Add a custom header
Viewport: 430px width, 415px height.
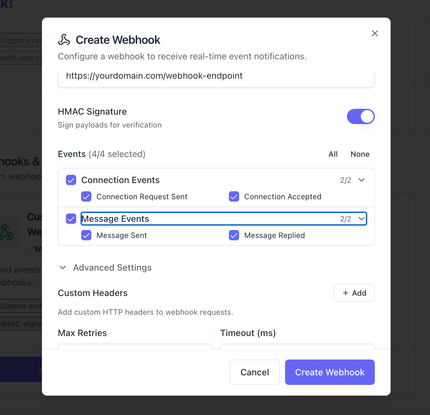coord(354,293)
